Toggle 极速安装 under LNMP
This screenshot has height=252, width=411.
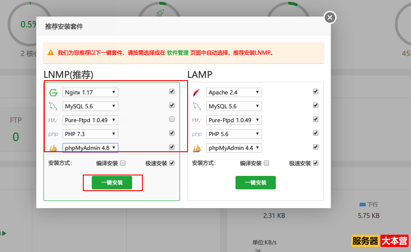coord(172,163)
